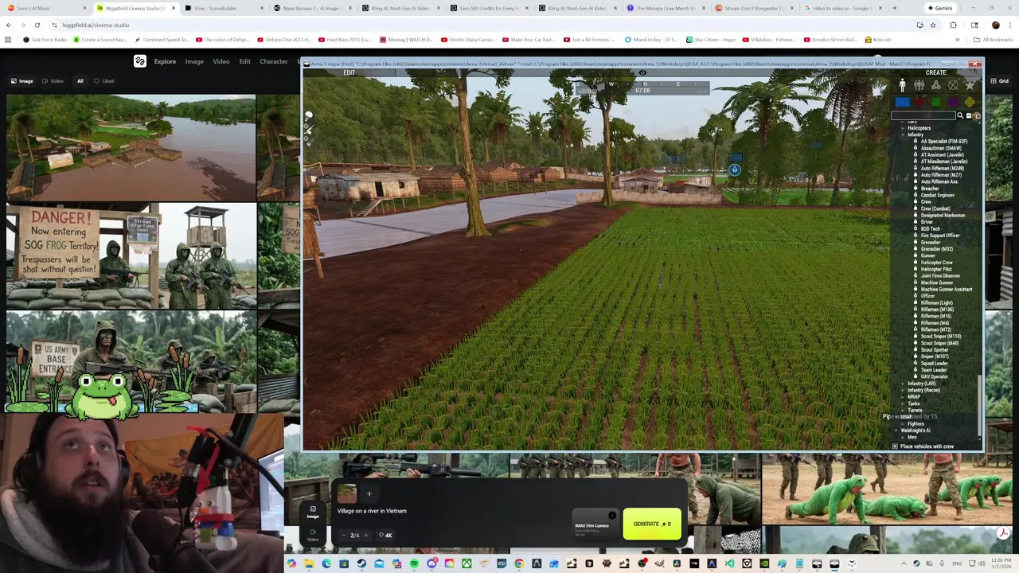Choose the yellow Empty side icon
Screen dimensions: 1019x573
point(970,102)
